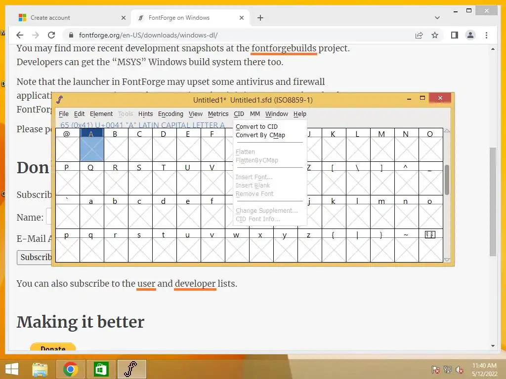Select the glyph cell for capital B
Screen dimensions: 506x379
(x=116, y=145)
